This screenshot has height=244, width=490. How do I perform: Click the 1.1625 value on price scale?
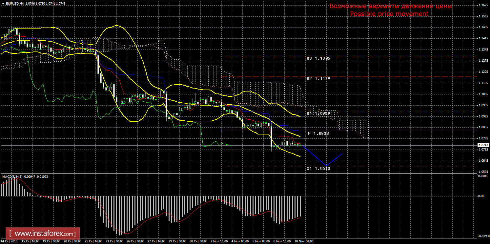[483, 6]
